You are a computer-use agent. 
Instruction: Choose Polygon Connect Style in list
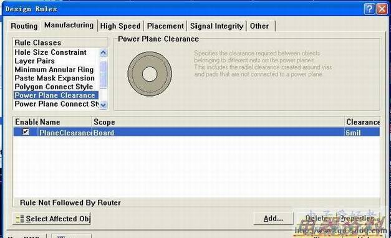[54, 87]
